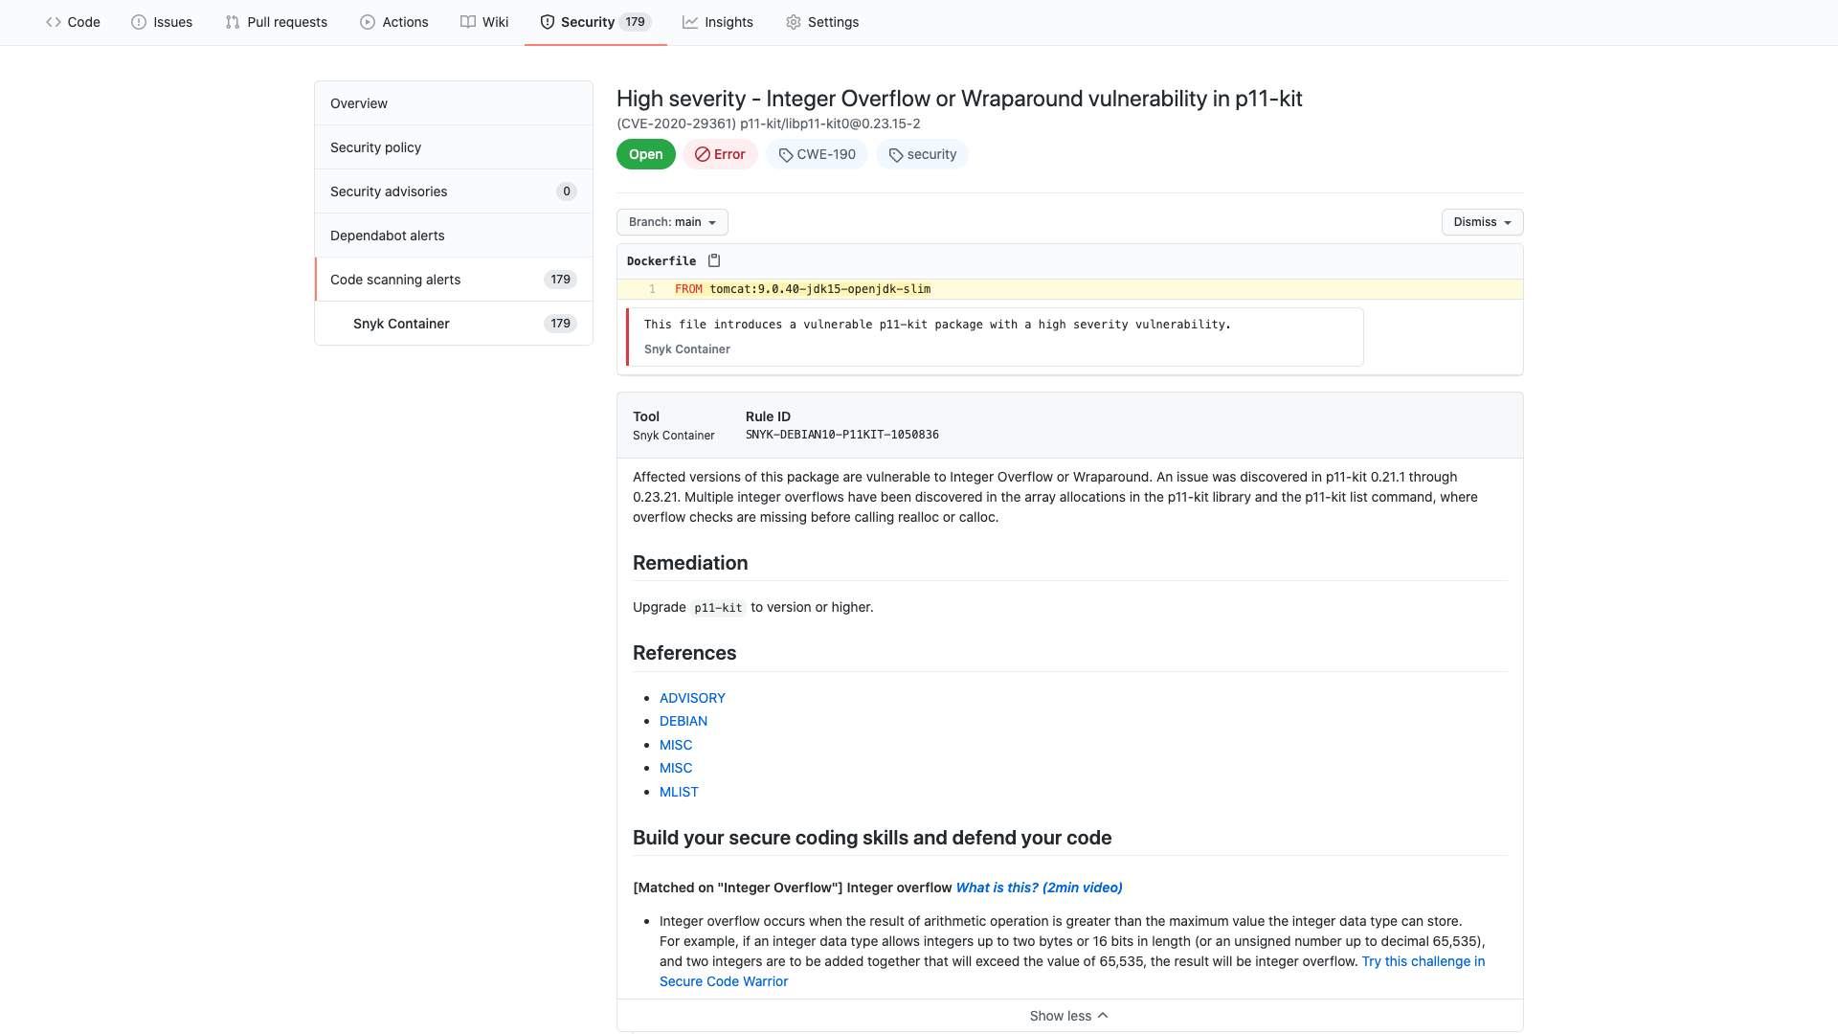The height and width of the screenshot is (1034, 1838).
Task: Select Code scanning alerts in the sidebar
Action: [x=394, y=279]
